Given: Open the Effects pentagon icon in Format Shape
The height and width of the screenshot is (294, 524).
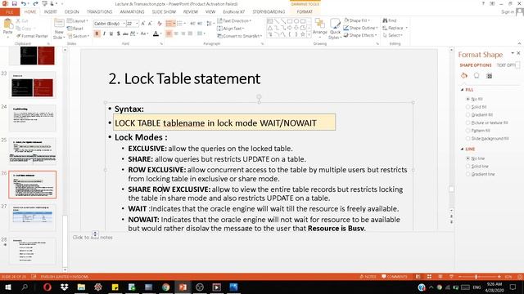Looking at the screenshot, I should (477, 76).
